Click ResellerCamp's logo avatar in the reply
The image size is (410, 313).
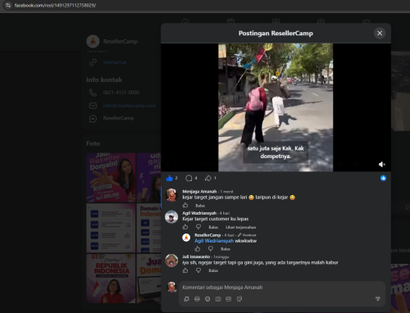point(186,238)
